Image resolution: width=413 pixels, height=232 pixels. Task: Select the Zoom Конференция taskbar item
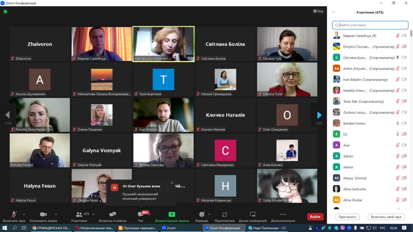tap(223, 228)
